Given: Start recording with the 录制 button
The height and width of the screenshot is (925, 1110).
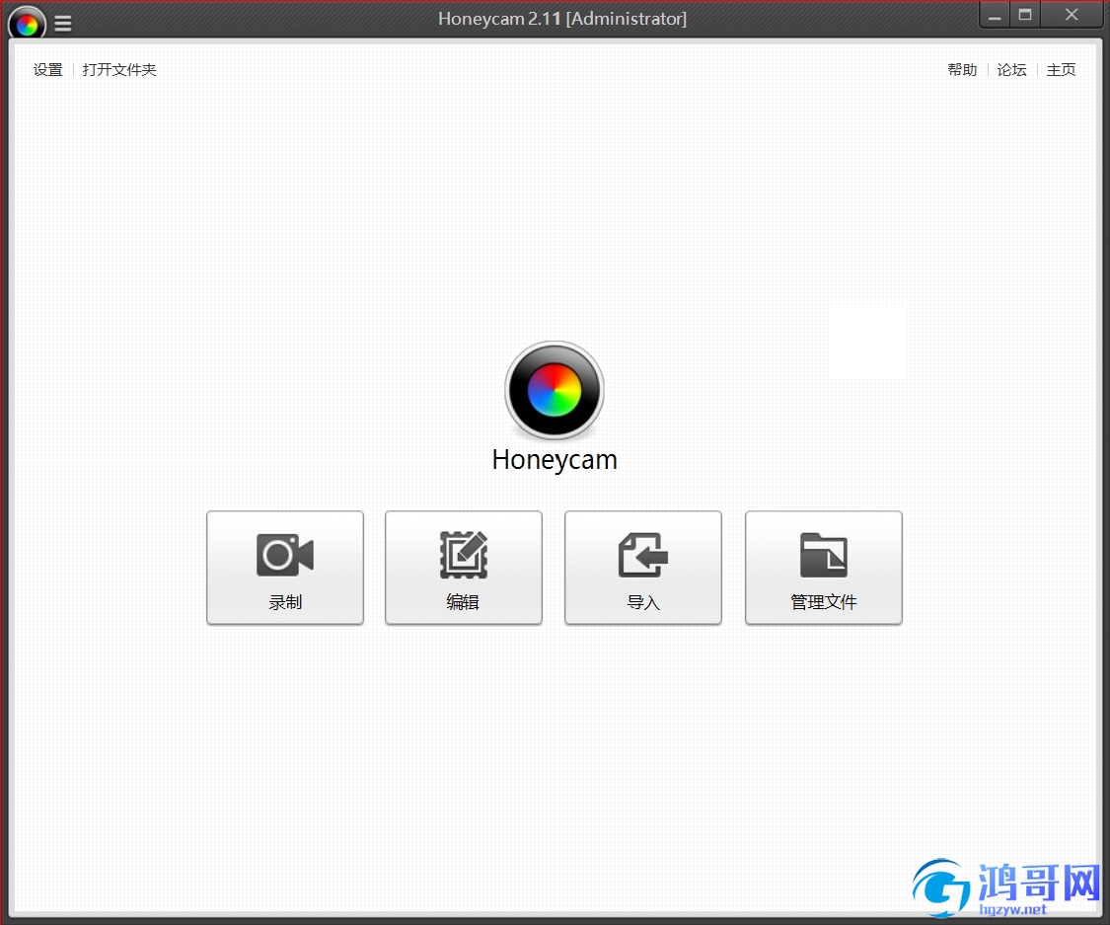Looking at the screenshot, I should (x=285, y=568).
